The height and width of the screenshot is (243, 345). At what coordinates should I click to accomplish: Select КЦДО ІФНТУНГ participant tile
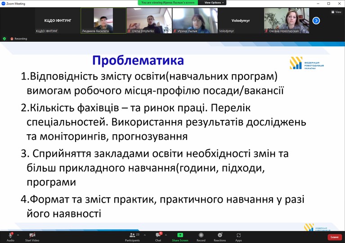[x=58, y=21]
